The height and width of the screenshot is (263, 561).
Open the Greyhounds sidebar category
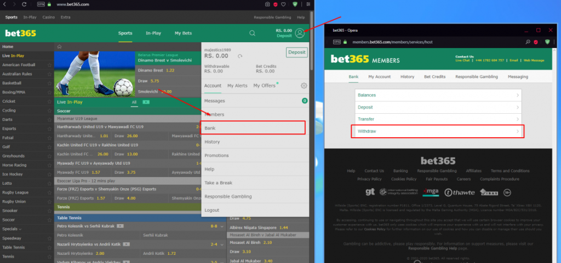click(13, 156)
